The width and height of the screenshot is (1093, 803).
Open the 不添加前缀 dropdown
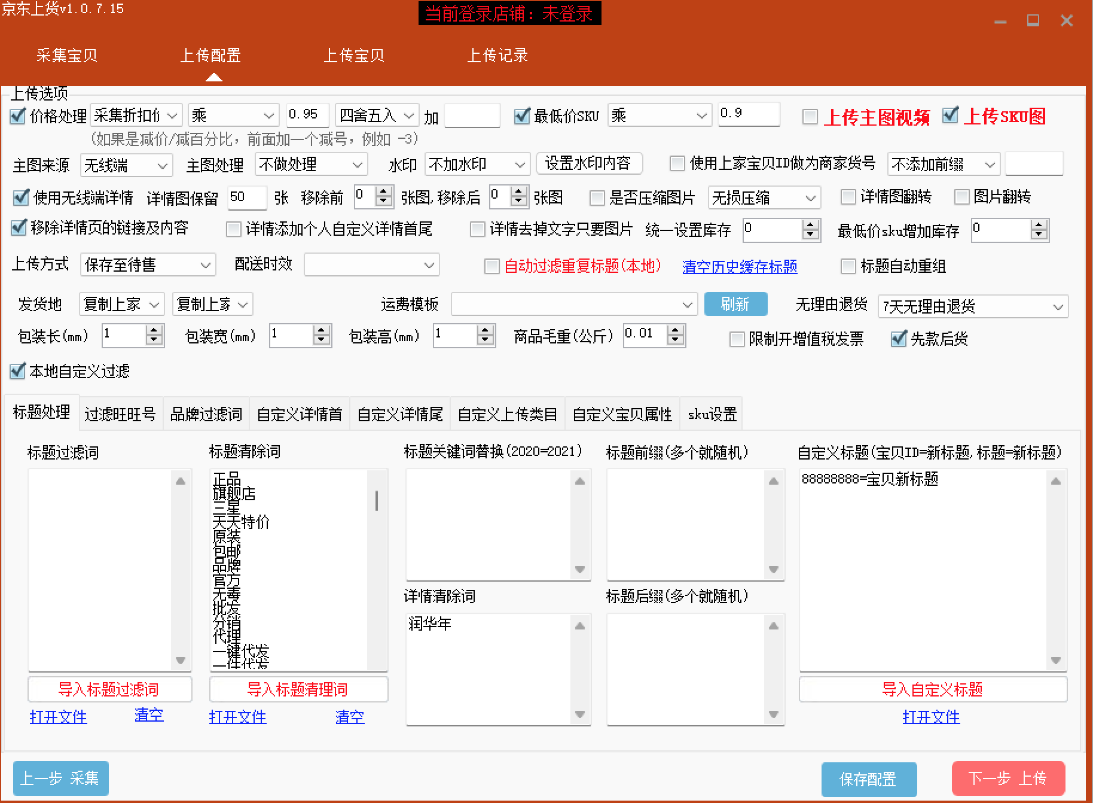point(944,164)
